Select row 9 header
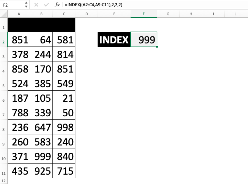 tap(3, 142)
